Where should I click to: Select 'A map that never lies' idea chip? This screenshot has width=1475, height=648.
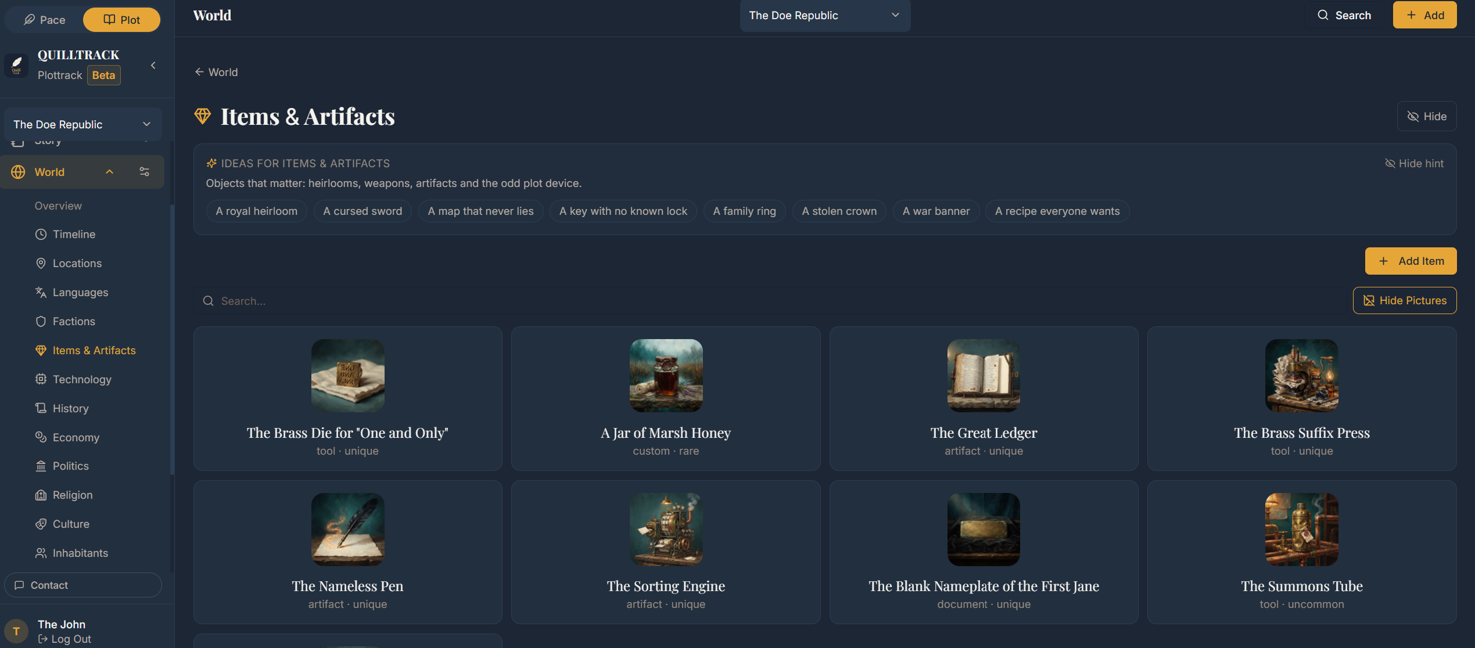pyautogui.click(x=480, y=211)
